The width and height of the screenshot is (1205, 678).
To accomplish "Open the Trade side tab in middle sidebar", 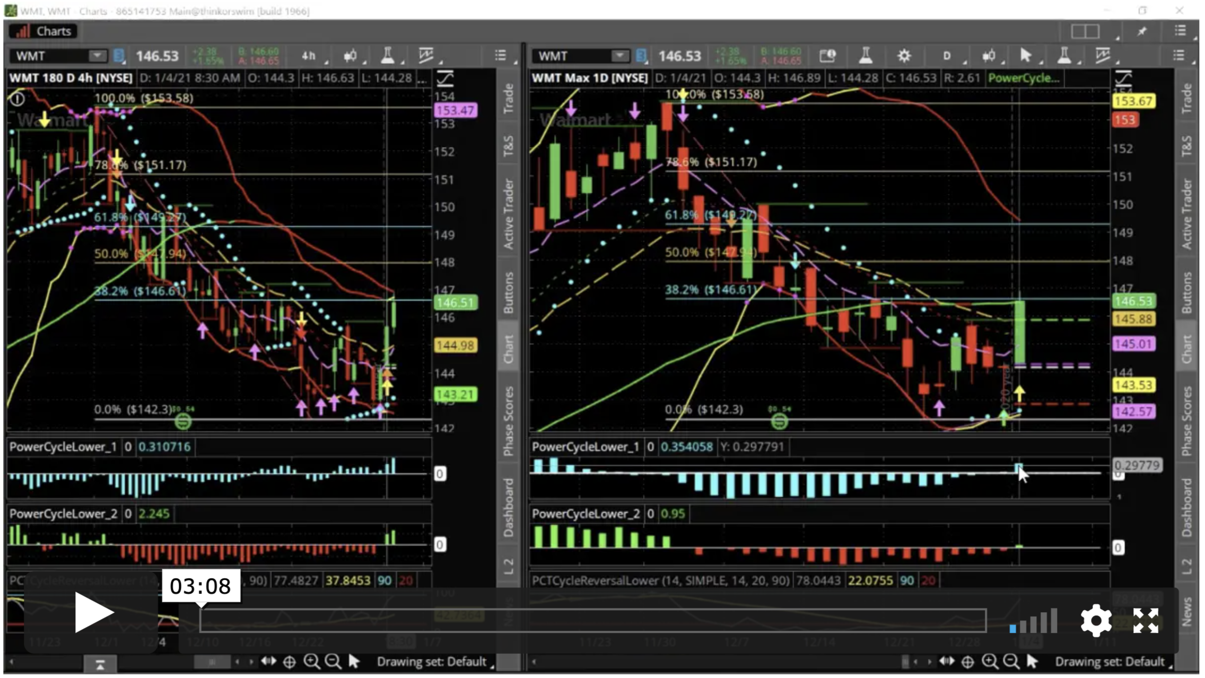I will coord(508,99).
